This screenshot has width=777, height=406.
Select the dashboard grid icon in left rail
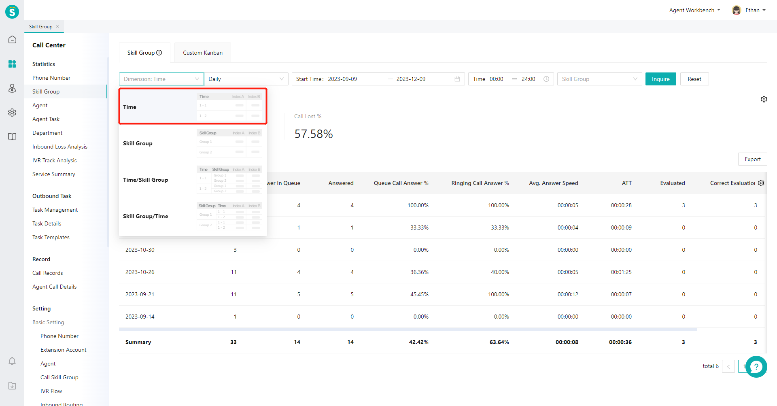12,64
